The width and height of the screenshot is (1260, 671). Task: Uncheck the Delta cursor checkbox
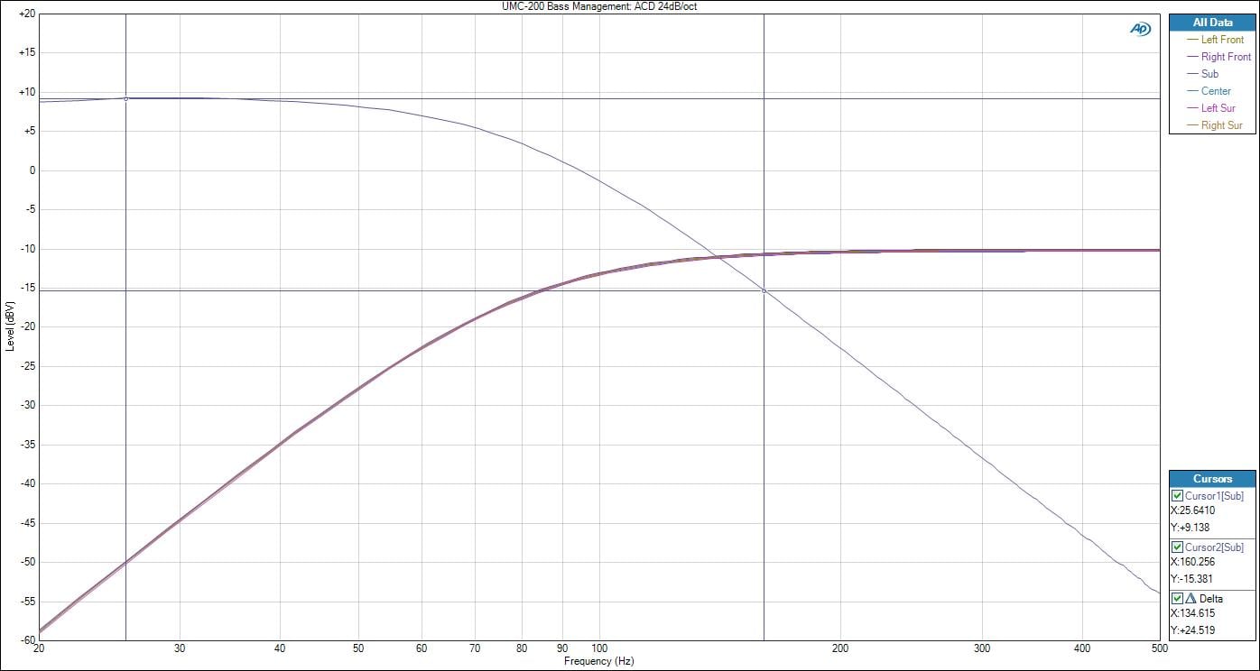1177,599
